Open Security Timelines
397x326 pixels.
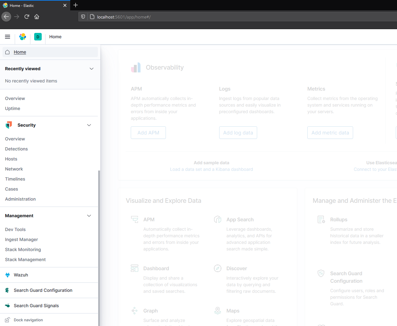[x=15, y=179]
